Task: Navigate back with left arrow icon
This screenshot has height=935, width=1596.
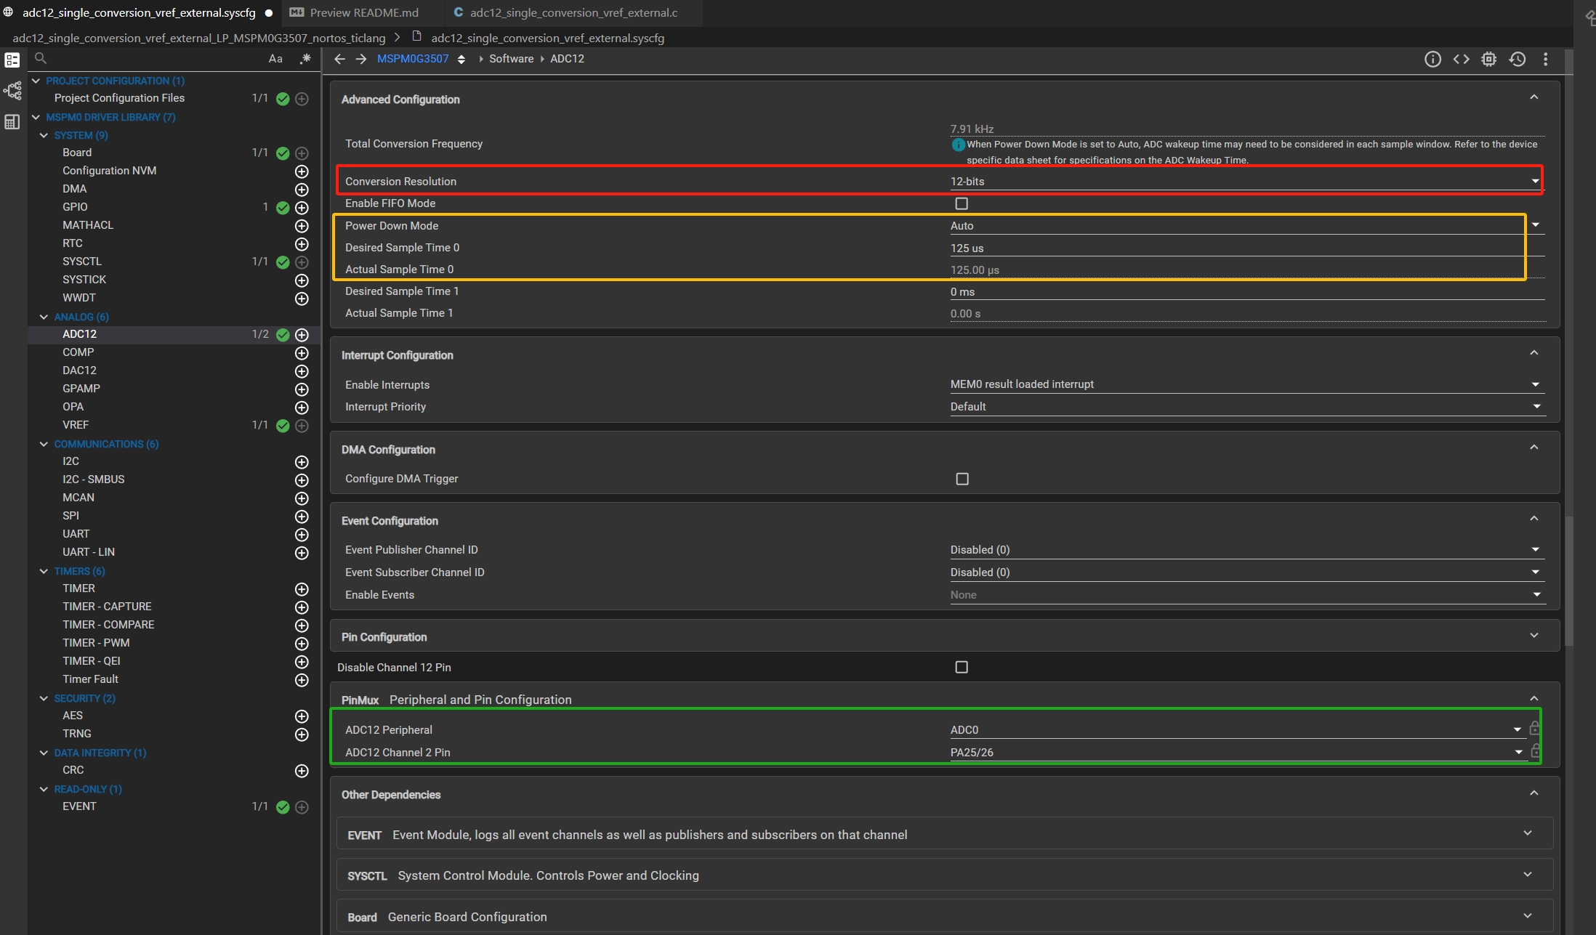Action: tap(339, 59)
